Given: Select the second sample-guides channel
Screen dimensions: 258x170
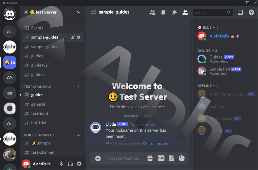Looking at the screenshot, I should tap(53, 47).
